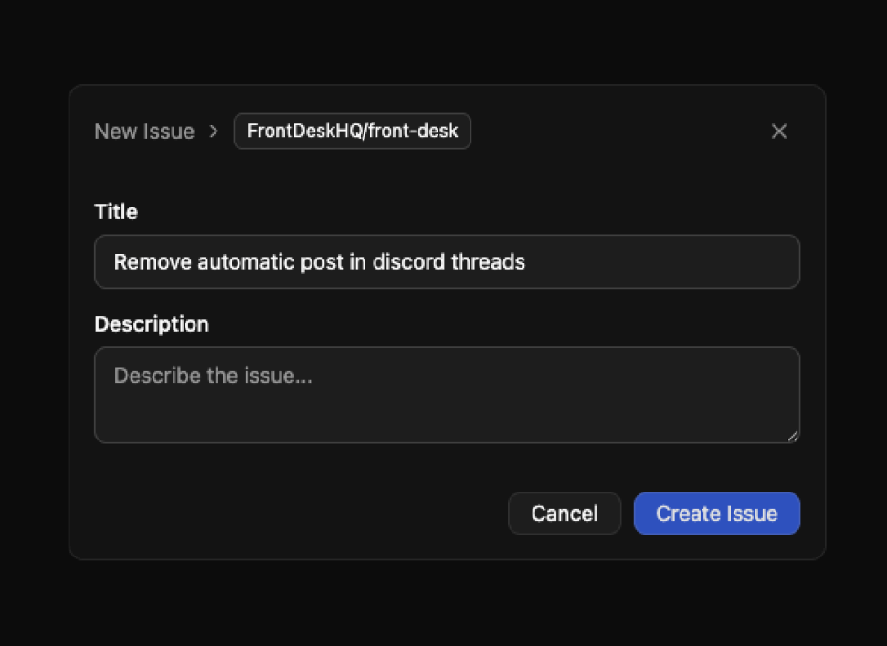Click the 'Describe the issue...' placeholder text
The width and height of the screenshot is (887, 646).
pos(213,376)
